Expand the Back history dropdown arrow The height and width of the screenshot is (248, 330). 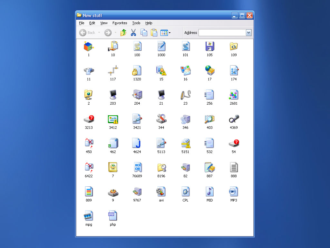pos(99,33)
